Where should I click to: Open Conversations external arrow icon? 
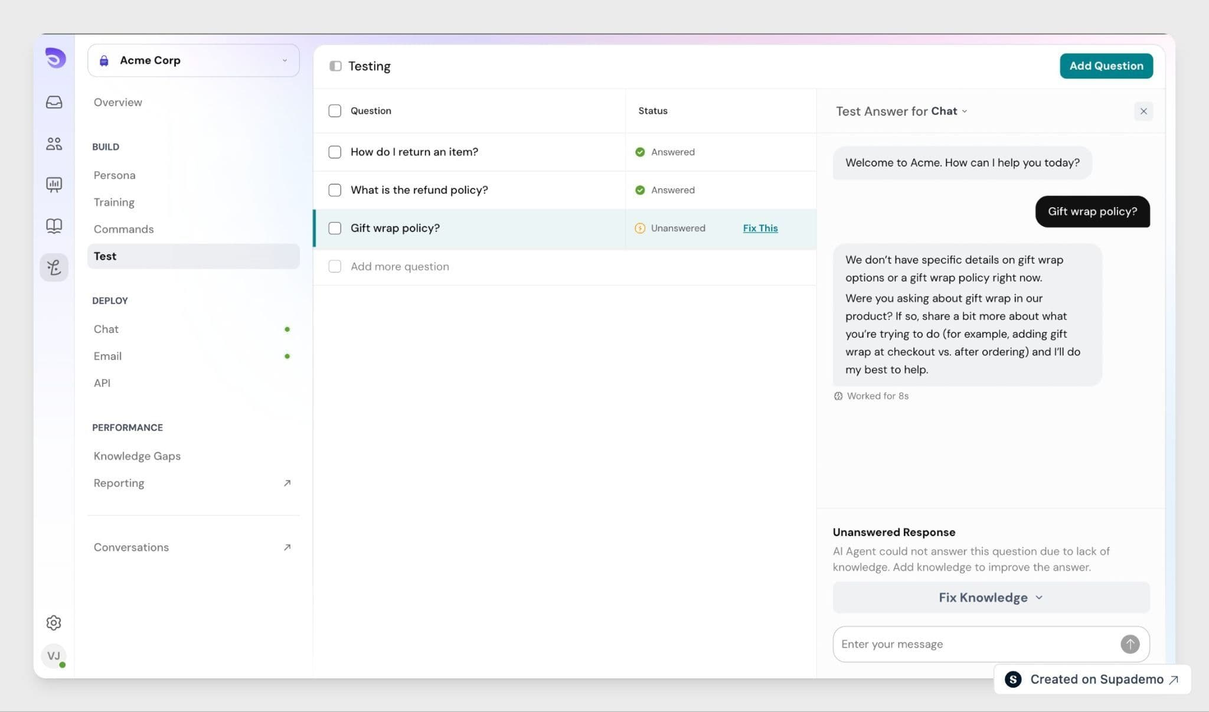pos(287,548)
